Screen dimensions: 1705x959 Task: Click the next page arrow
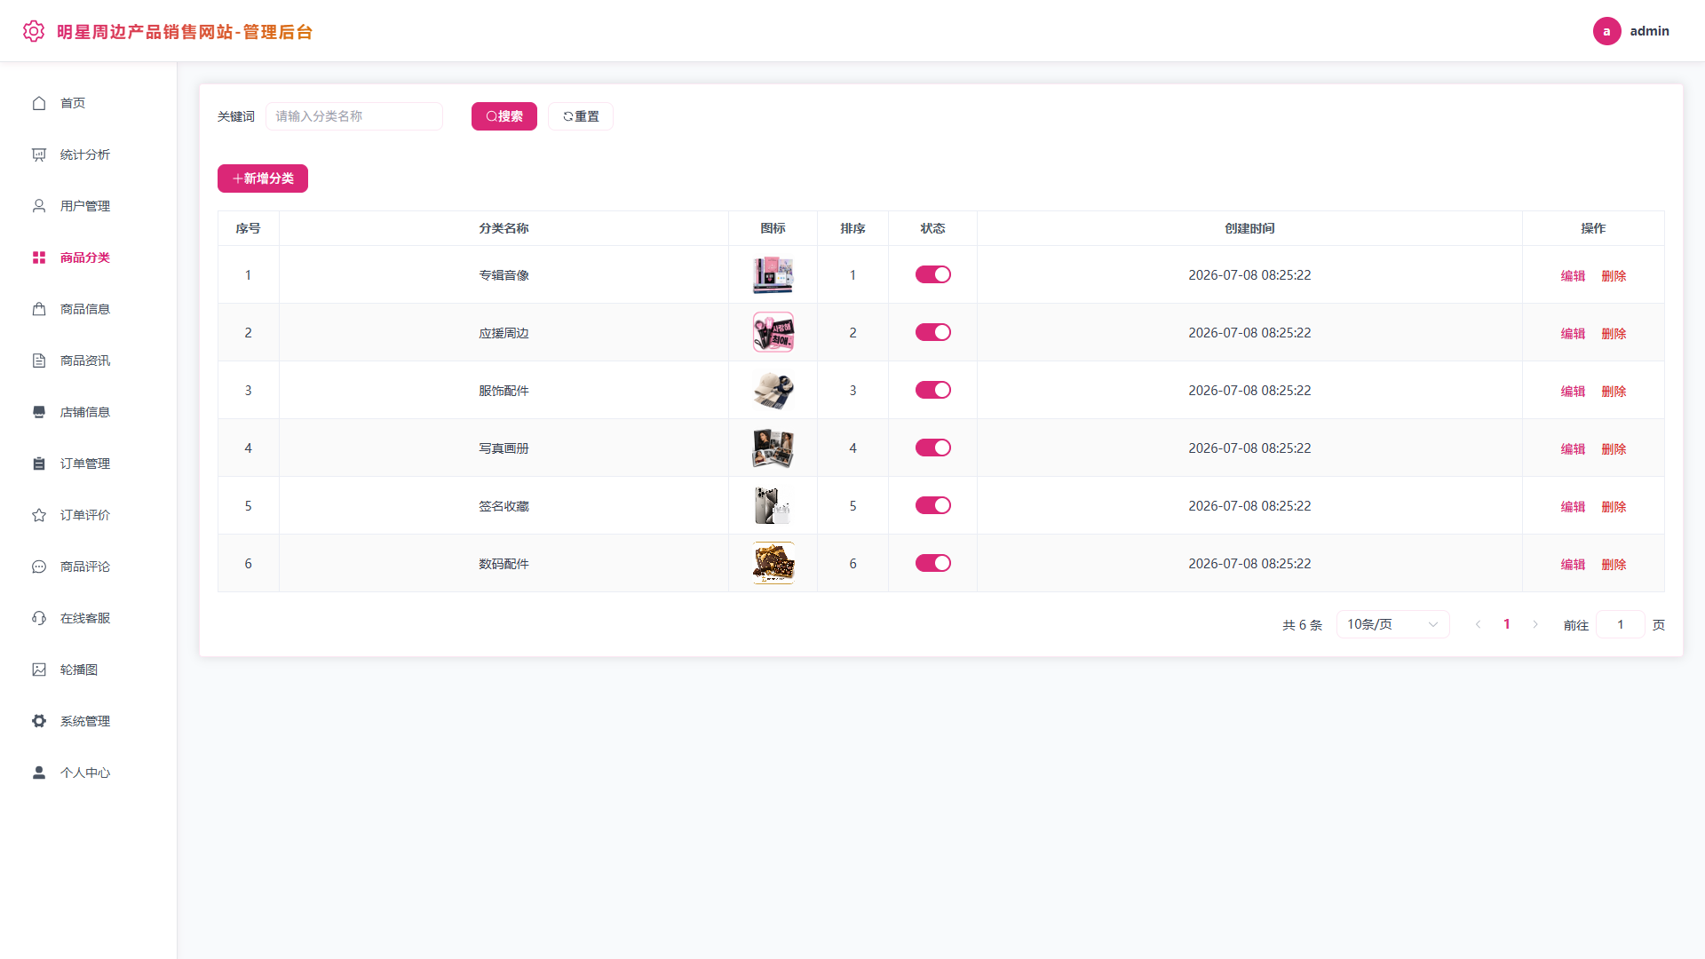[1534, 624]
